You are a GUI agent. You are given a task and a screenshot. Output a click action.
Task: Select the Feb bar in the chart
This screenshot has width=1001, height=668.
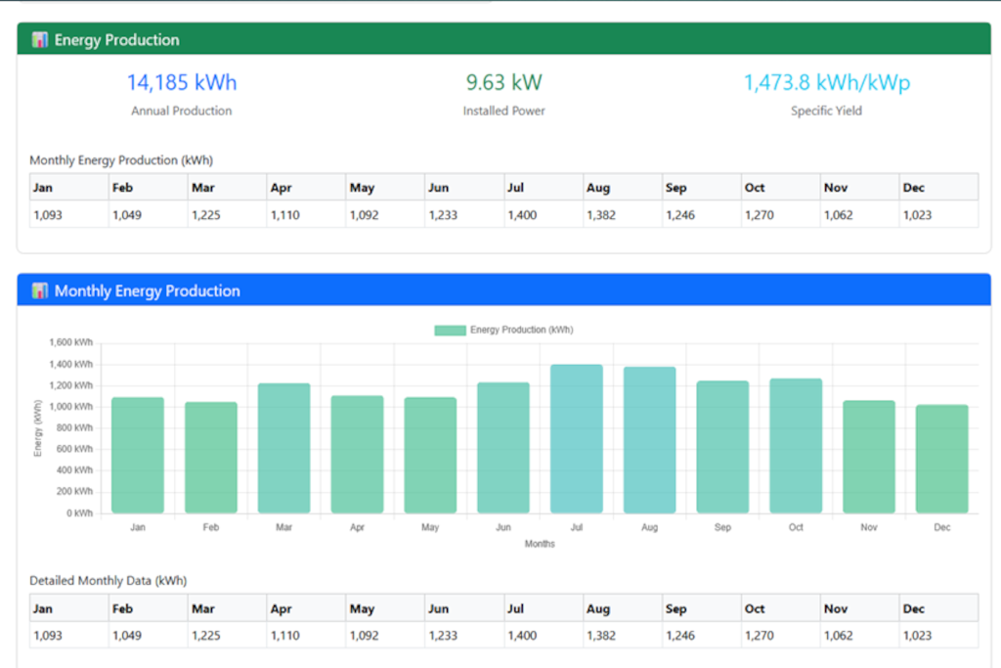211,458
